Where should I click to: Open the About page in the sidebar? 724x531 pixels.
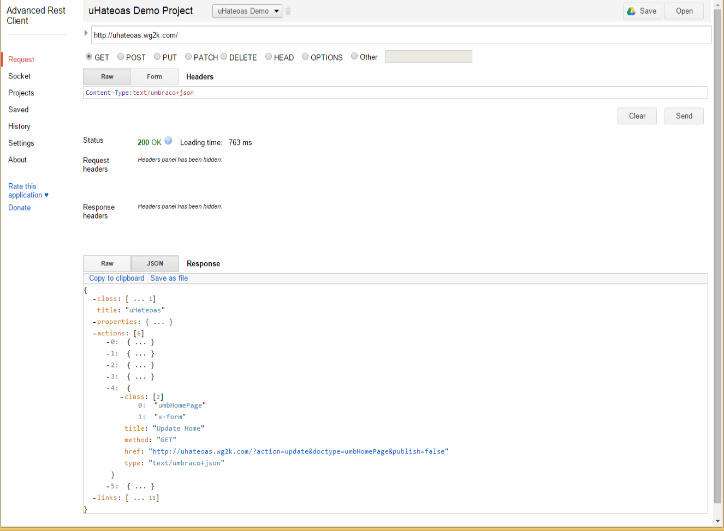click(x=17, y=160)
